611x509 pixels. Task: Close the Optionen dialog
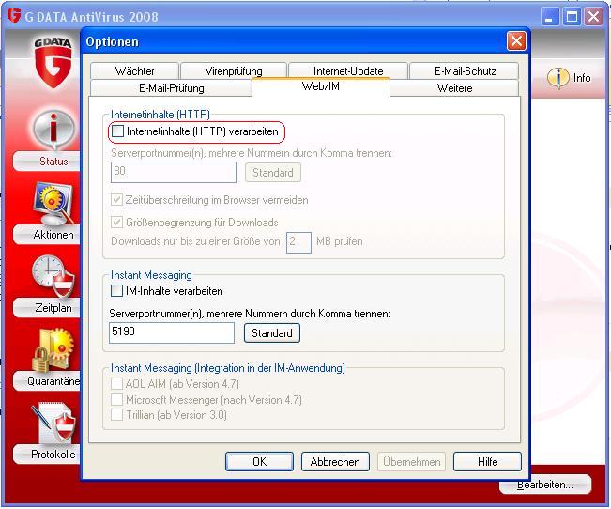(516, 41)
